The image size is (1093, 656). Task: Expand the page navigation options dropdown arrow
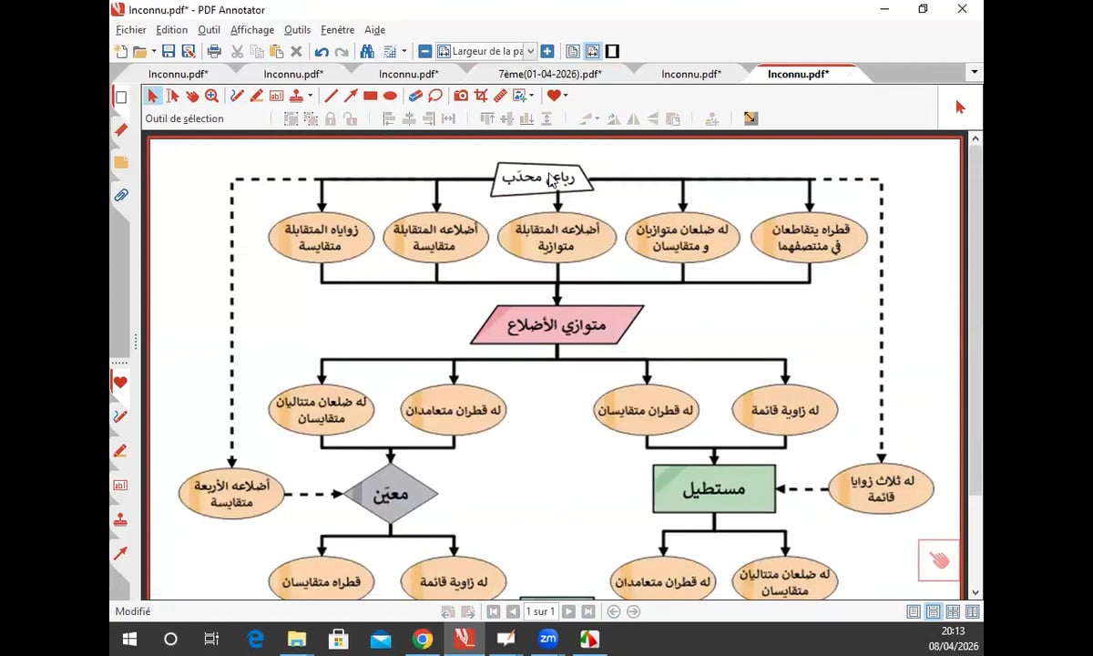(404, 52)
